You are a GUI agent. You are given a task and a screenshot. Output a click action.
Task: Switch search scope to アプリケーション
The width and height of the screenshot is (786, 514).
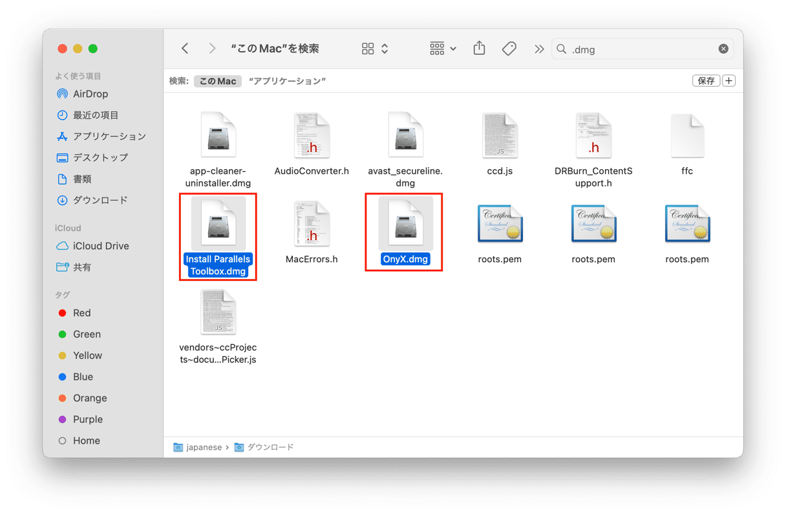pos(287,81)
